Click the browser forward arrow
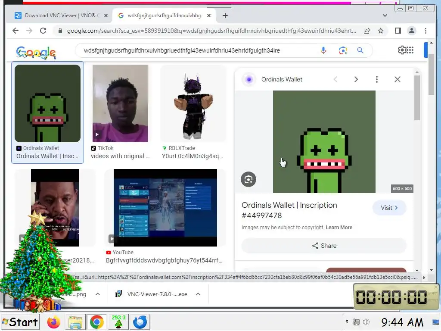The height and width of the screenshot is (331, 441). 29,31
